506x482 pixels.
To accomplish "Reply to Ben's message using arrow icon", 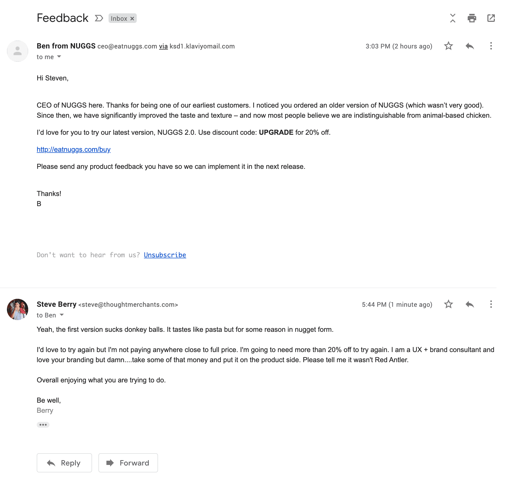I will (470, 46).
